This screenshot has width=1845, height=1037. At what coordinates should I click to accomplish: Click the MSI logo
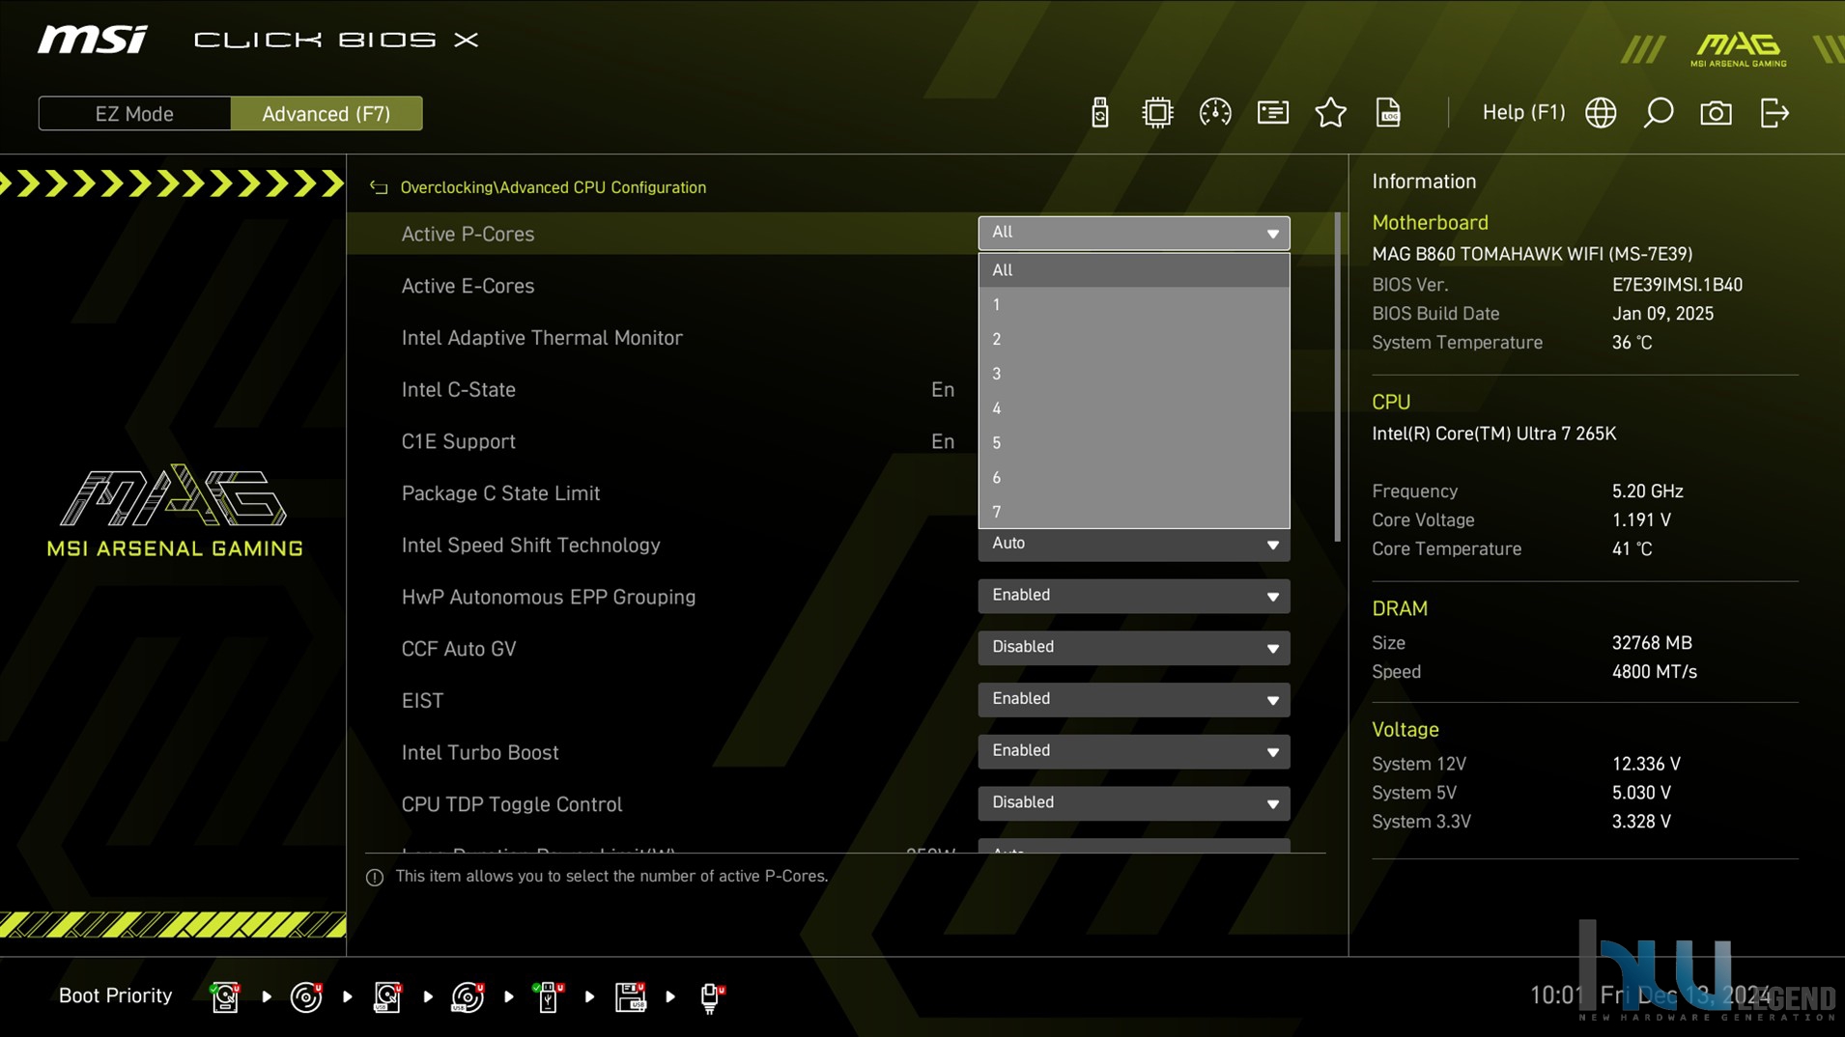(x=93, y=40)
